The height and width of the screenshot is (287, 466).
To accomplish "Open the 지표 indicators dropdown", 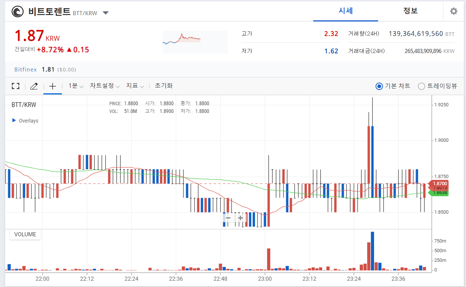I will [x=135, y=86].
